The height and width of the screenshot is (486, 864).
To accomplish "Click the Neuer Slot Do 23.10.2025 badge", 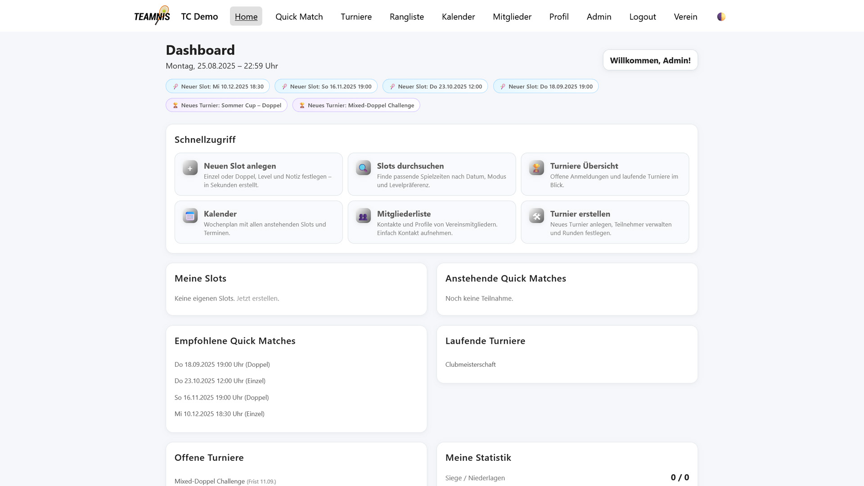I will tap(435, 86).
